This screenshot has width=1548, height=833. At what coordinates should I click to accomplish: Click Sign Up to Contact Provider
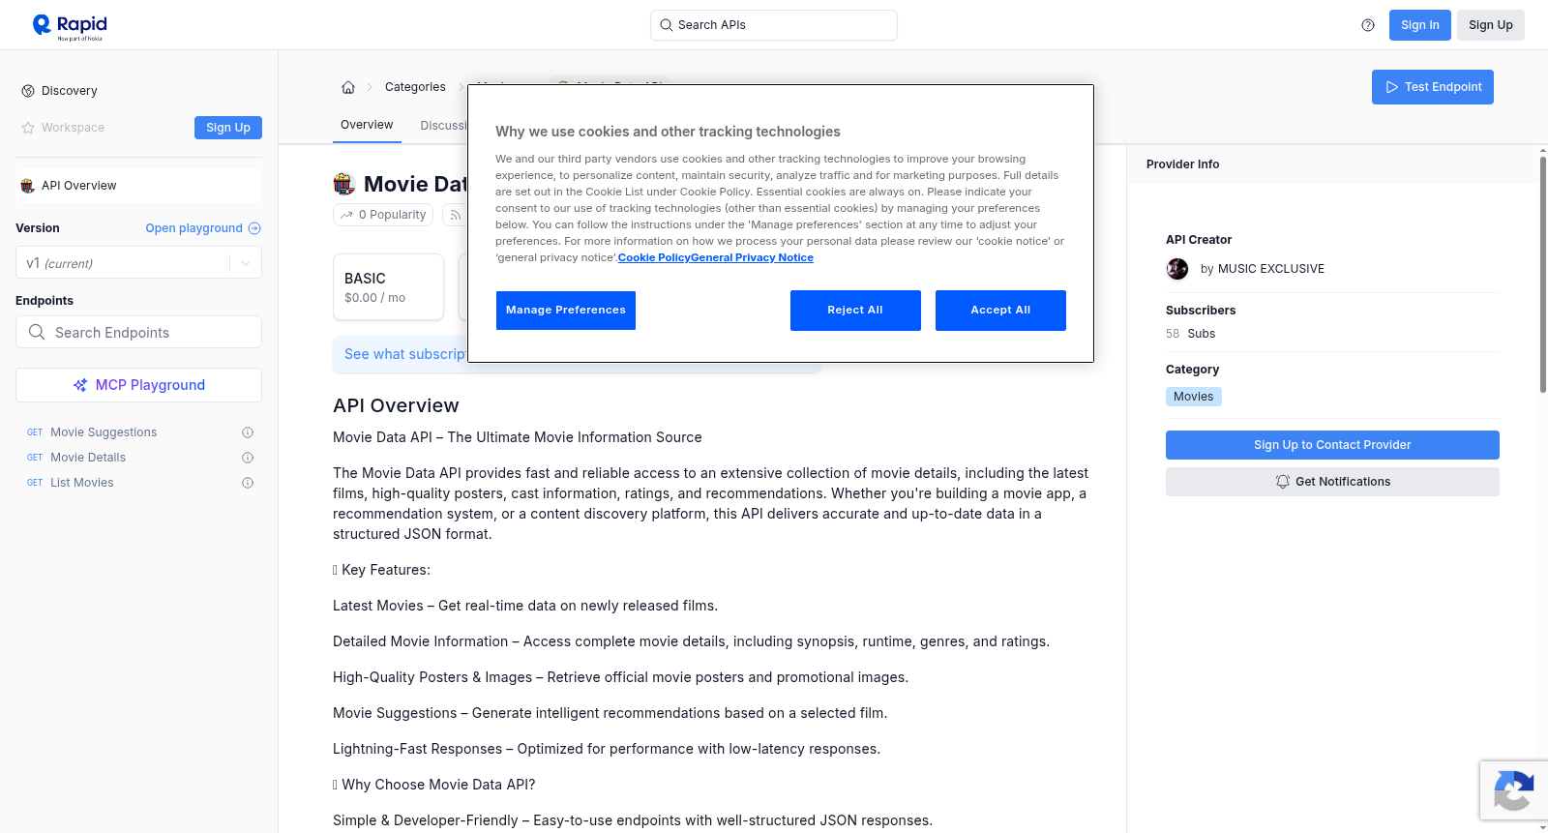pyautogui.click(x=1332, y=445)
